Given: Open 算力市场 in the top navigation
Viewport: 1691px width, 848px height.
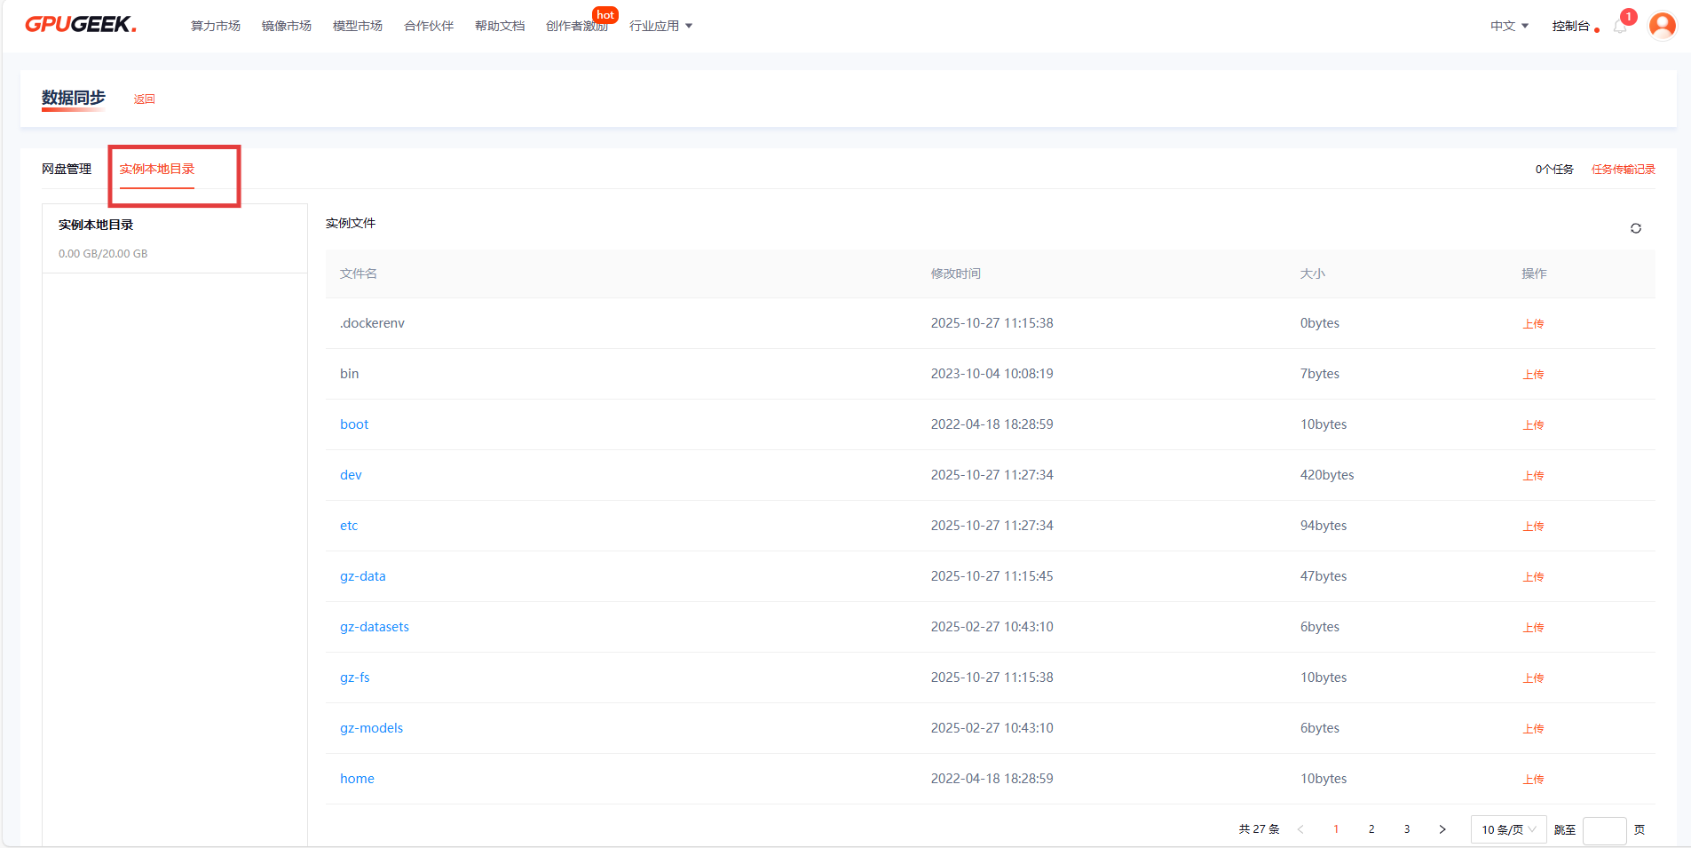Looking at the screenshot, I should click(216, 26).
